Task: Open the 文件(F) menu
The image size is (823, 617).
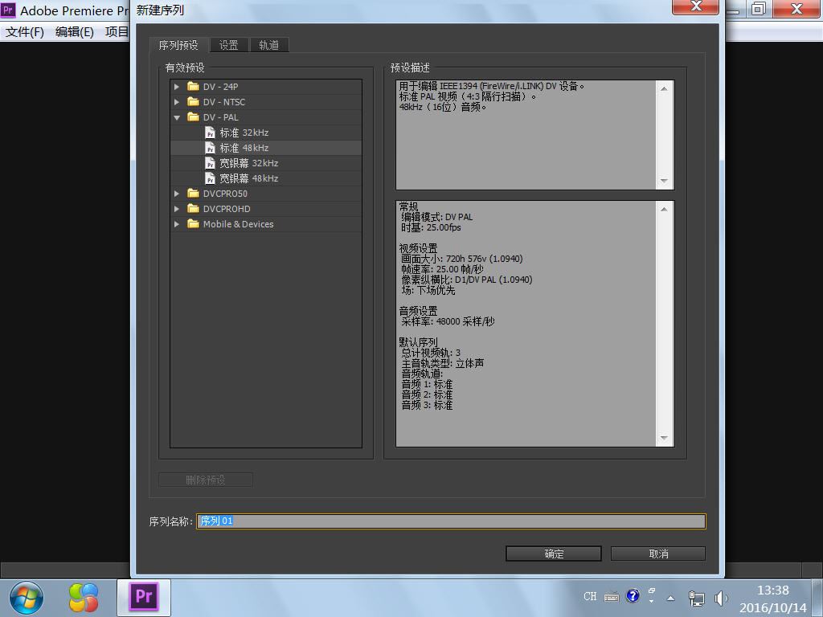Action: tap(25, 32)
